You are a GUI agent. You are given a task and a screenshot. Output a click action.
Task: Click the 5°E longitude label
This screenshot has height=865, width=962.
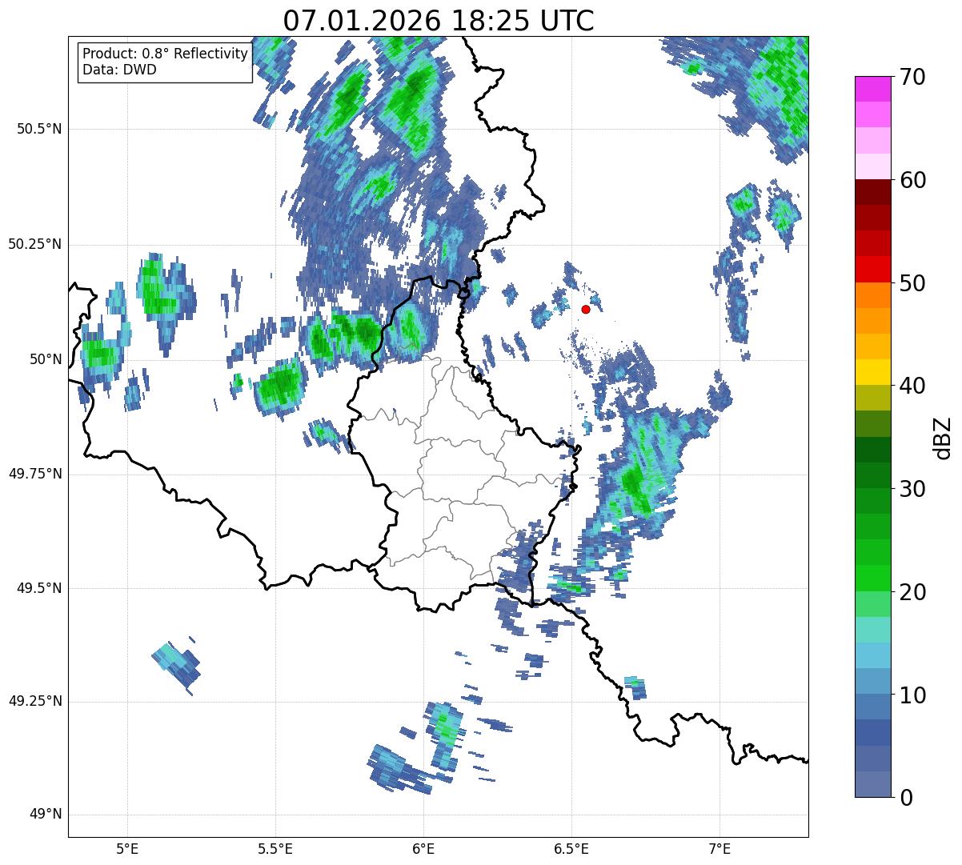tap(127, 848)
